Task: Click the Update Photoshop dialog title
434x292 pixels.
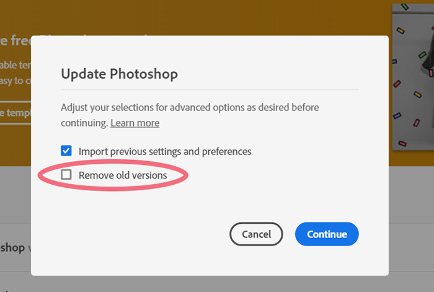Action: (x=119, y=74)
